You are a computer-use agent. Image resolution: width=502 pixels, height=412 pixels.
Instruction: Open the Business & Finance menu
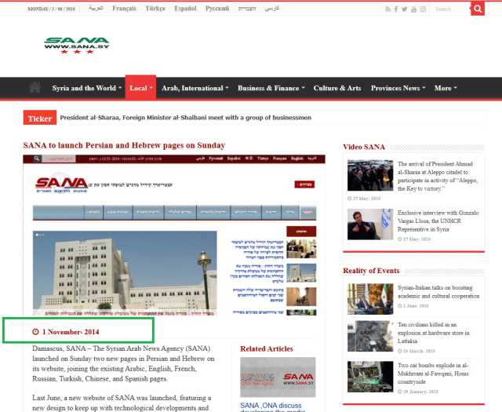pyautogui.click(x=271, y=88)
